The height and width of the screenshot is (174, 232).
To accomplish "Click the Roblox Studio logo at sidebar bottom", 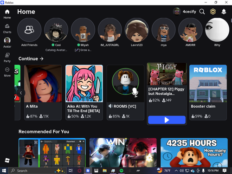I will (x=7, y=160).
